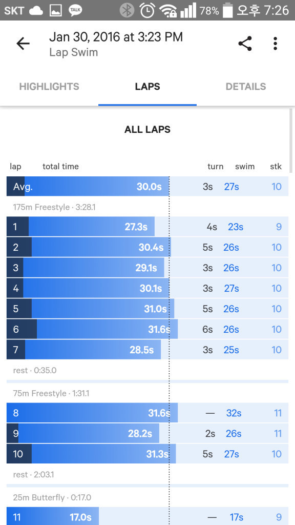This screenshot has width=295, height=525.
Task: Tap the KakaoTalk notification icon
Action: tap(75, 10)
